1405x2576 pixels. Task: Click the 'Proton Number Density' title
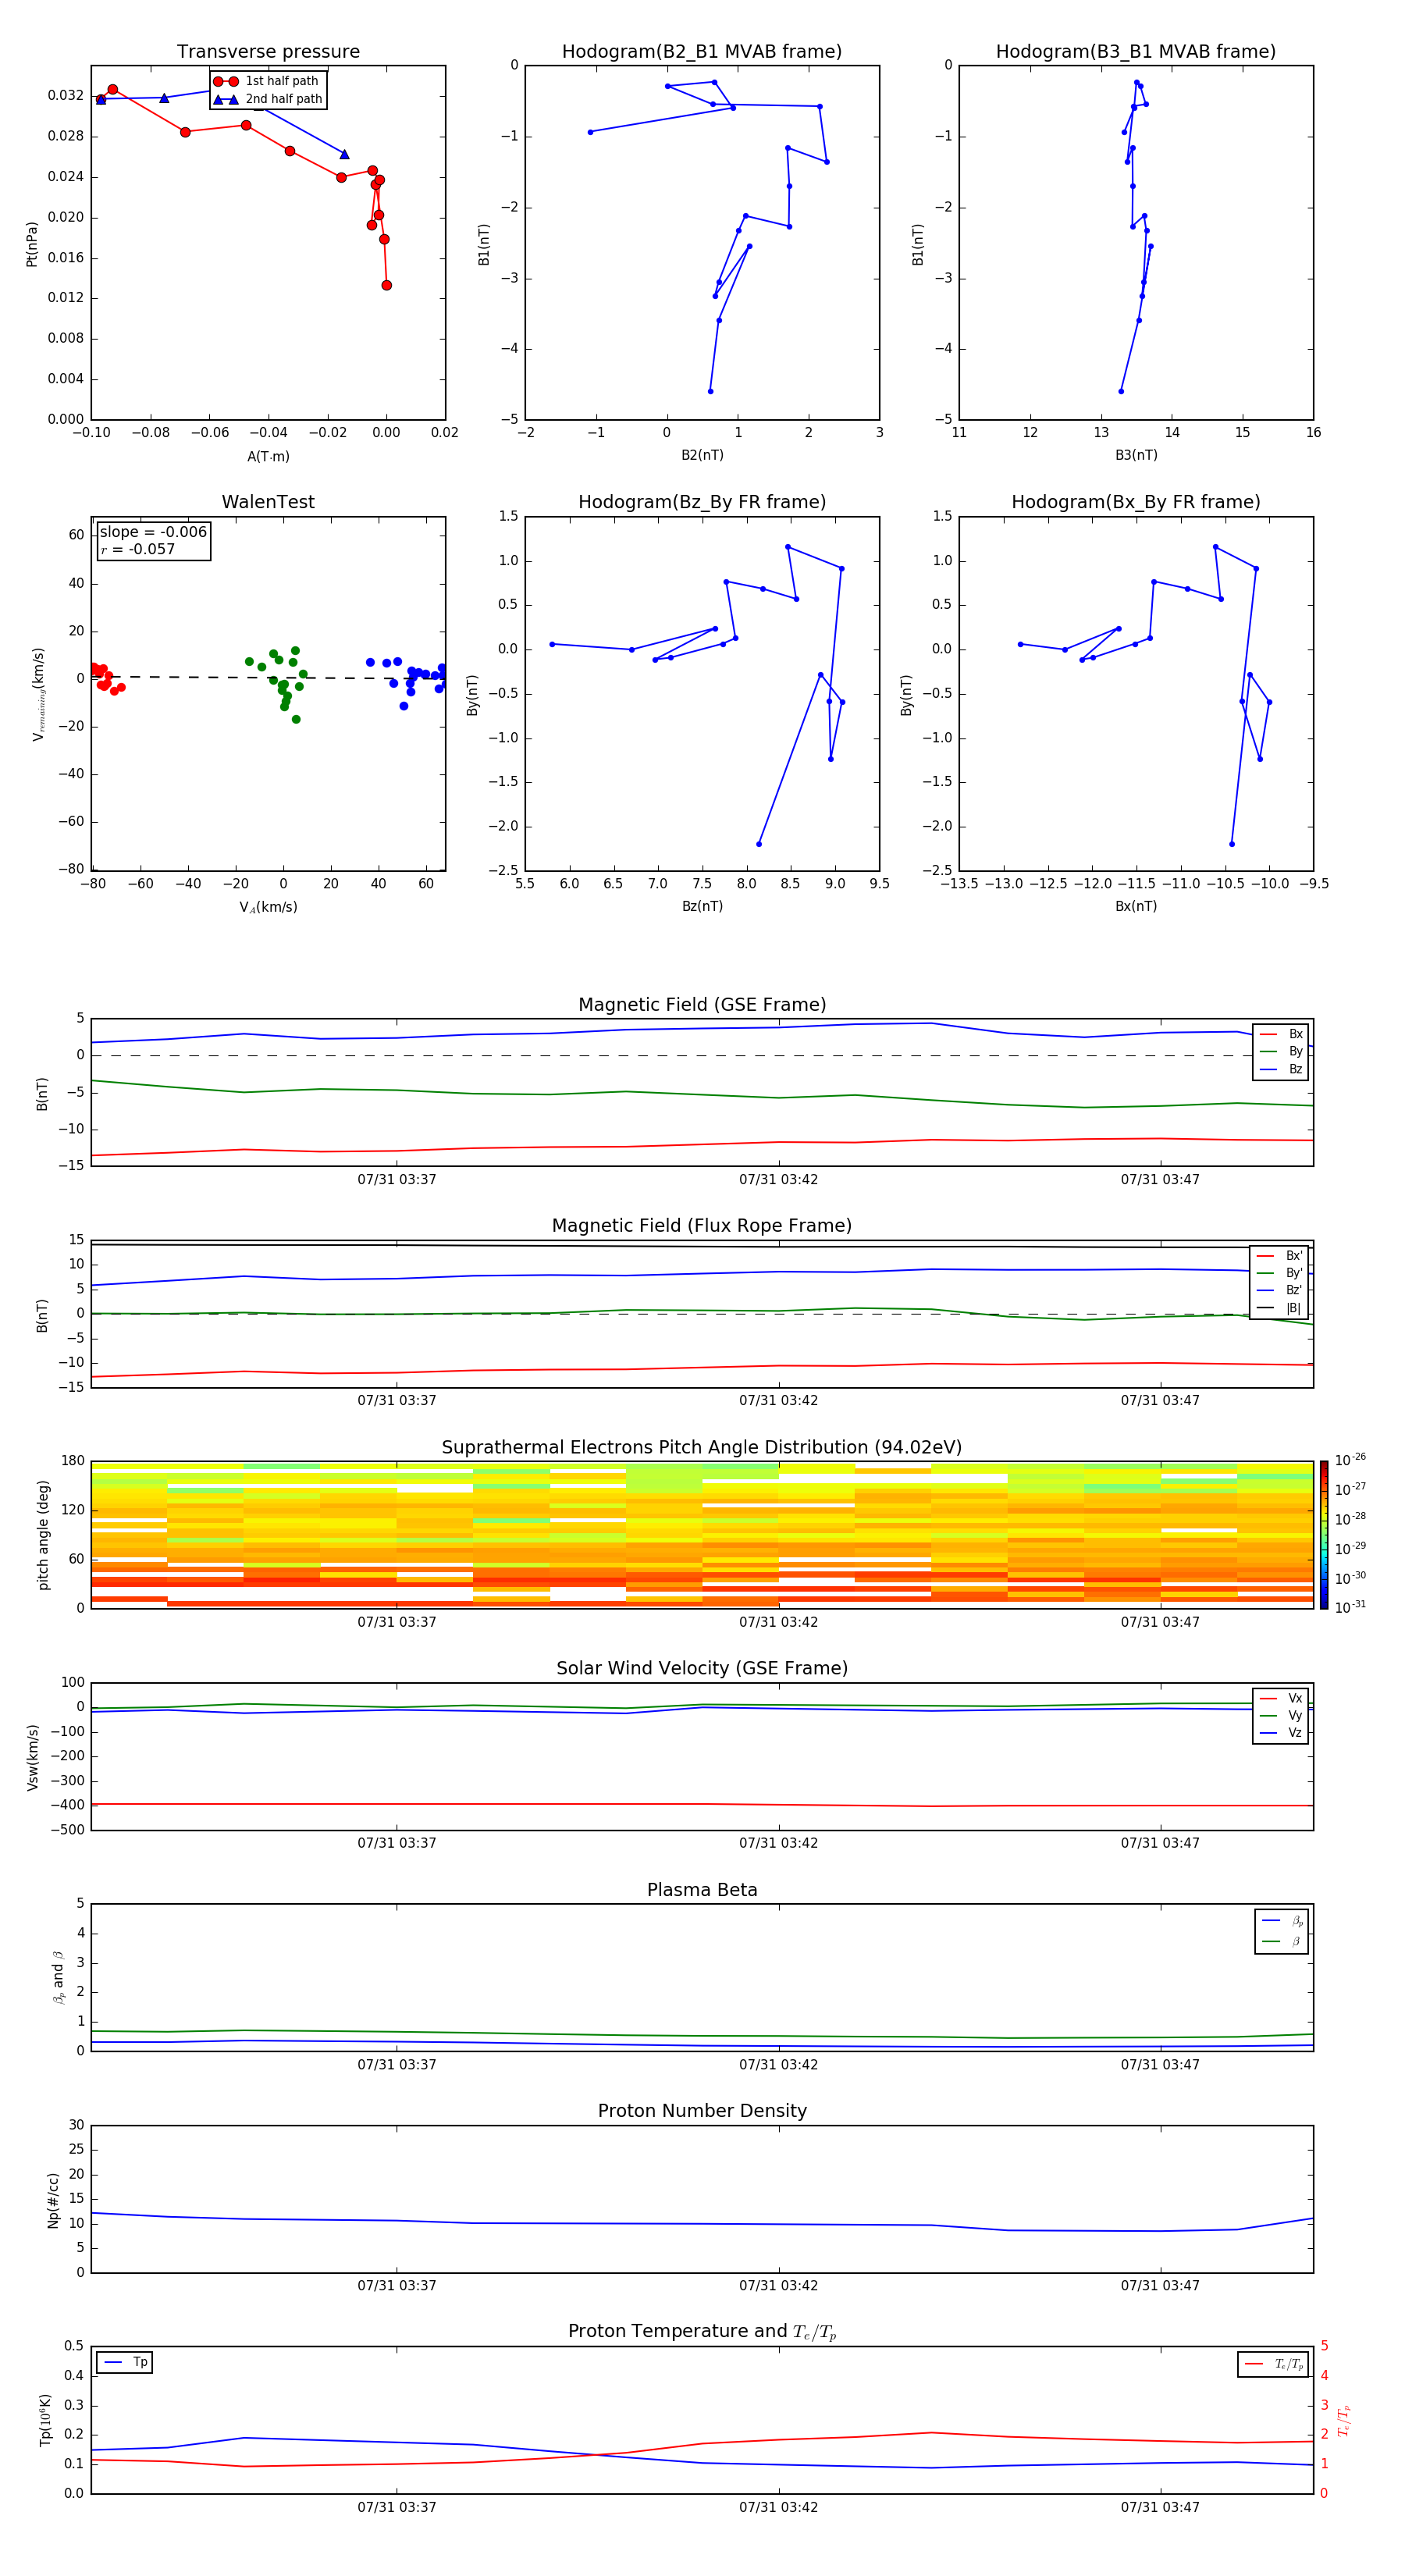click(702, 2111)
